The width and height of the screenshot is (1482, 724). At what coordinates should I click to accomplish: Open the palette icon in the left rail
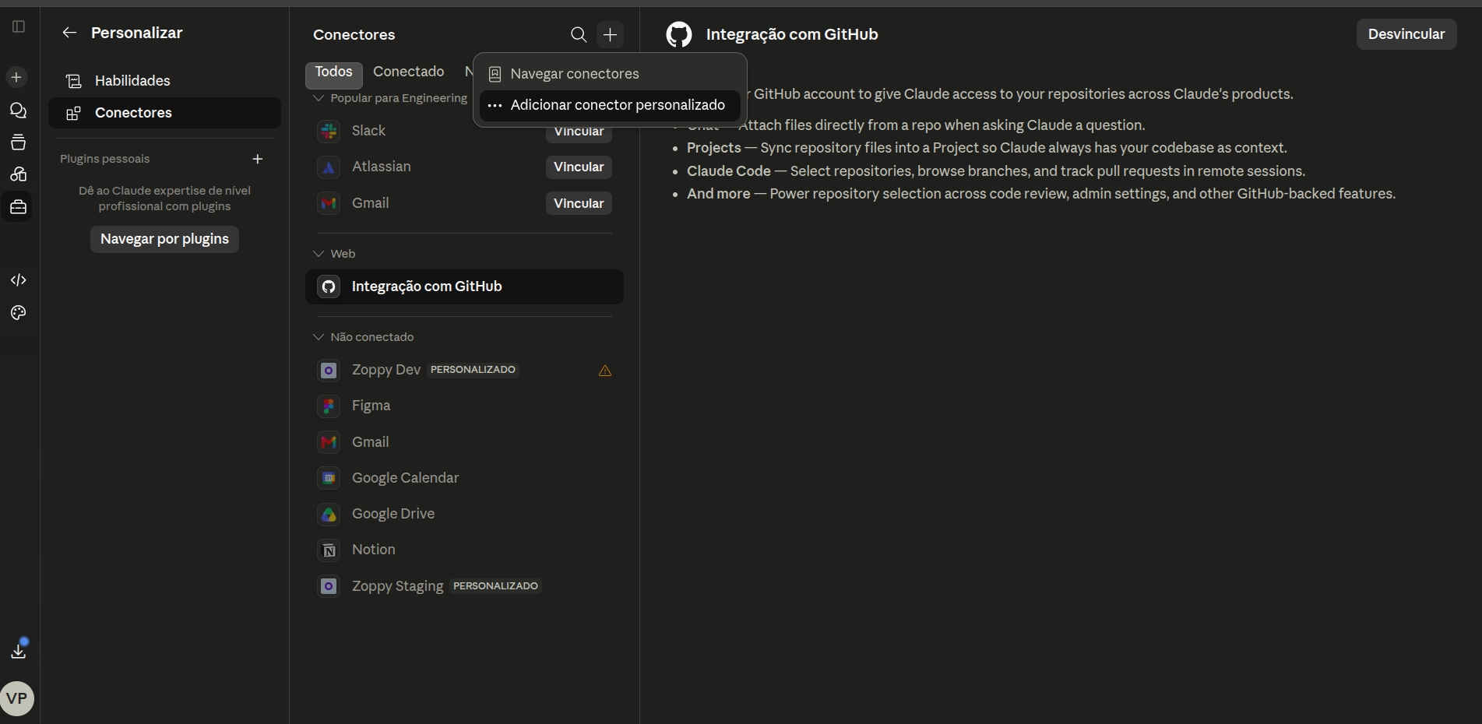click(x=18, y=313)
